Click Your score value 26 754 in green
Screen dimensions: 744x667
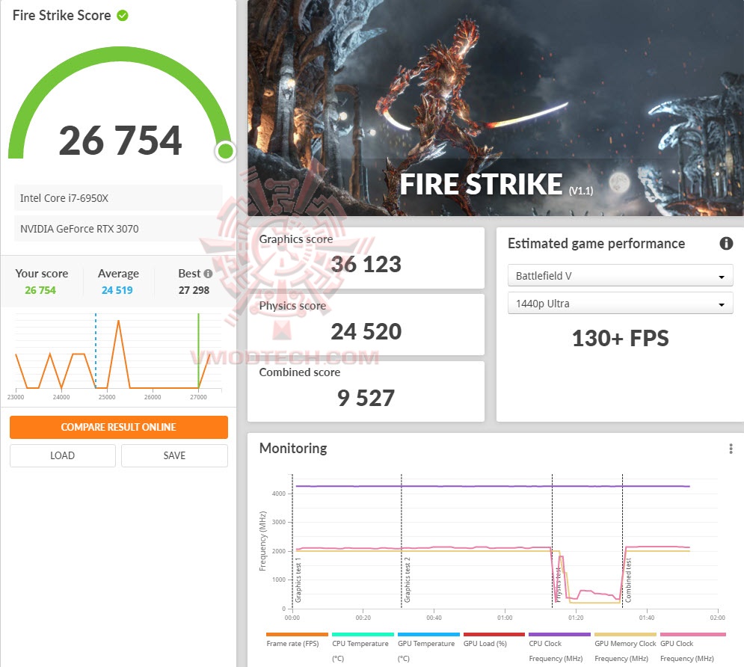pyautogui.click(x=40, y=290)
